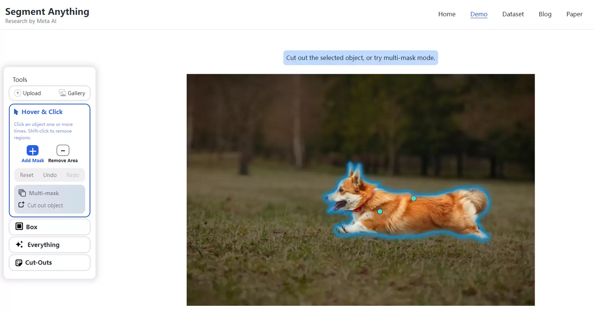The width and height of the screenshot is (594, 311).
Task: Select the Remove Area minus icon
Action: (63, 150)
